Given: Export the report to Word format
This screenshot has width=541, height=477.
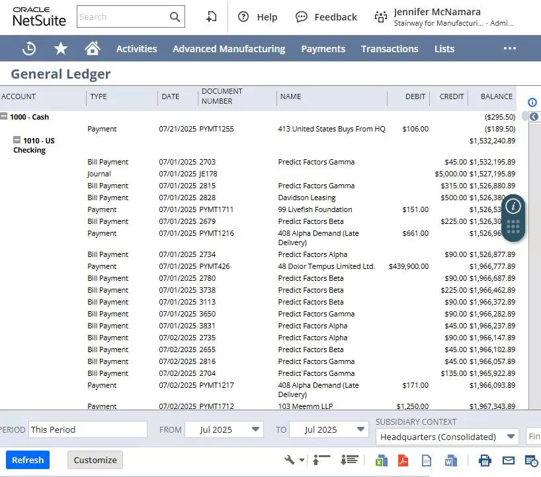Looking at the screenshot, I should point(450,460).
